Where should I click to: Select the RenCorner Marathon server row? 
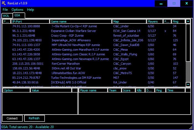tap(65, 63)
